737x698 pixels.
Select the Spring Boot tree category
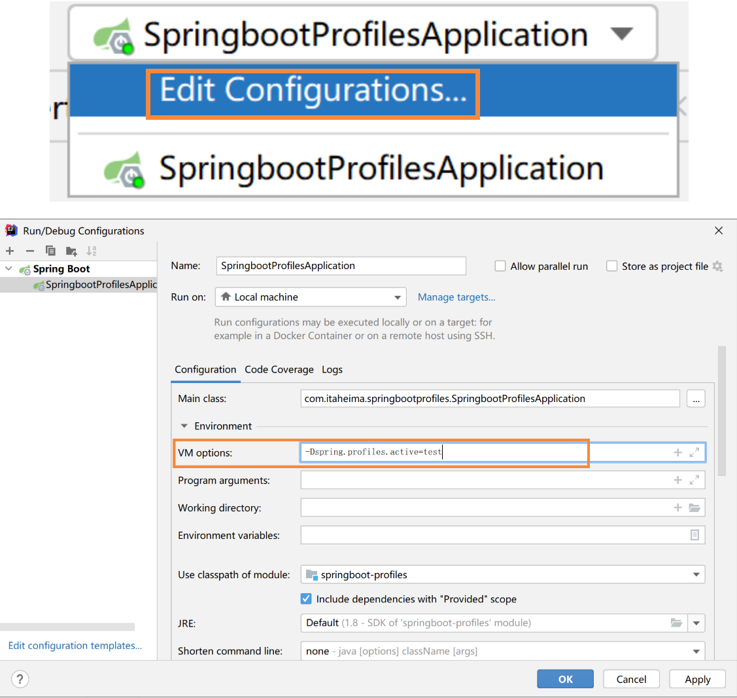pos(61,268)
